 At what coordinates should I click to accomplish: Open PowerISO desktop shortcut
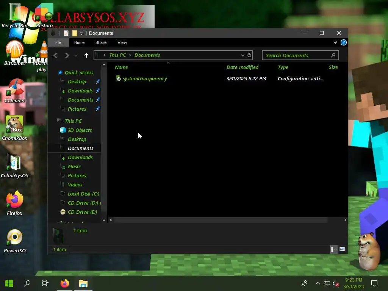pyautogui.click(x=15, y=241)
